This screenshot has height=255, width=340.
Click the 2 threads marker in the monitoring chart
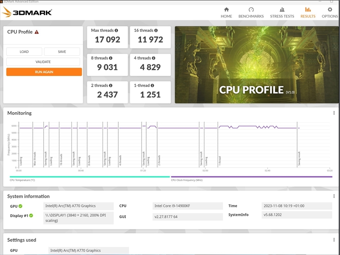[x=159, y=160]
